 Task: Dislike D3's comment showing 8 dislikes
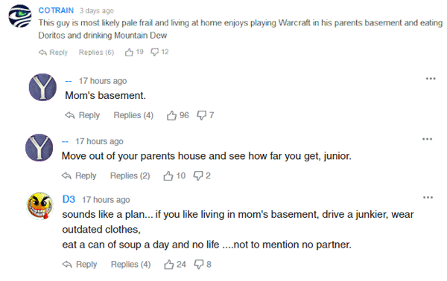pos(199,265)
